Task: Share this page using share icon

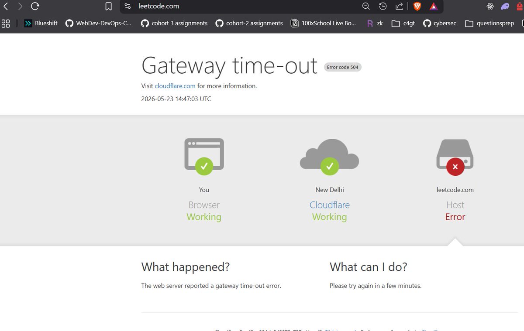Action: tap(399, 6)
